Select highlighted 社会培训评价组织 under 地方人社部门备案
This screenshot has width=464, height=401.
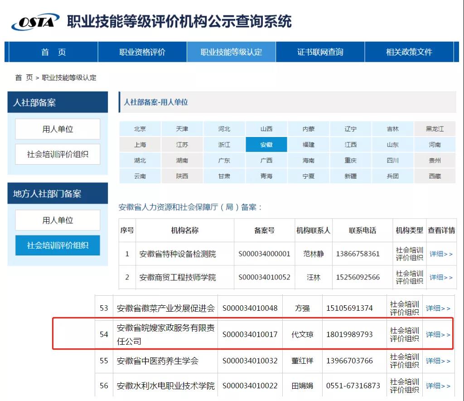[58, 245]
